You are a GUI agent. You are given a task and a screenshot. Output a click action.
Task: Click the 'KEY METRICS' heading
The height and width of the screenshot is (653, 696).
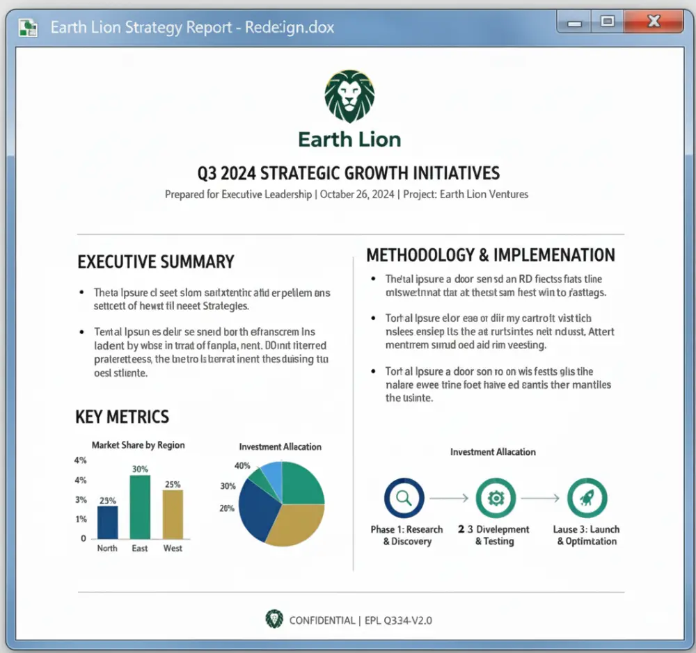click(x=122, y=417)
